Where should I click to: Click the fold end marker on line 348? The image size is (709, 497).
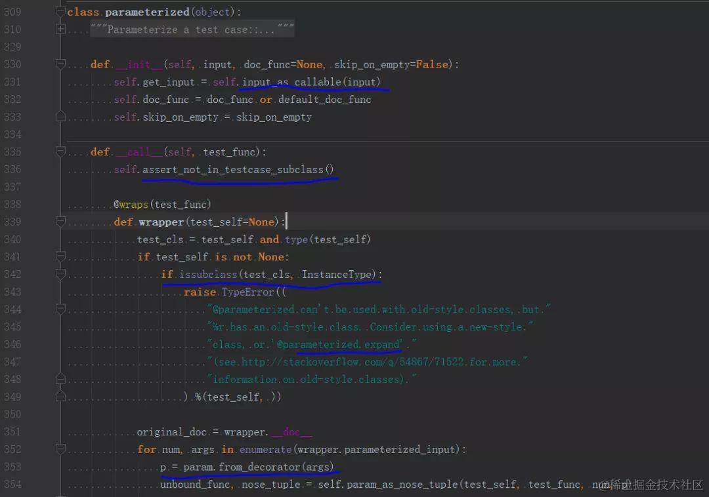pos(60,379)
